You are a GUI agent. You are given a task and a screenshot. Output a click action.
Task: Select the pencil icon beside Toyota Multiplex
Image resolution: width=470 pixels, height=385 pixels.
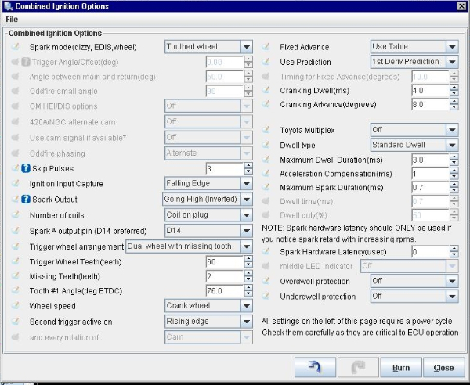pos(266,130)
